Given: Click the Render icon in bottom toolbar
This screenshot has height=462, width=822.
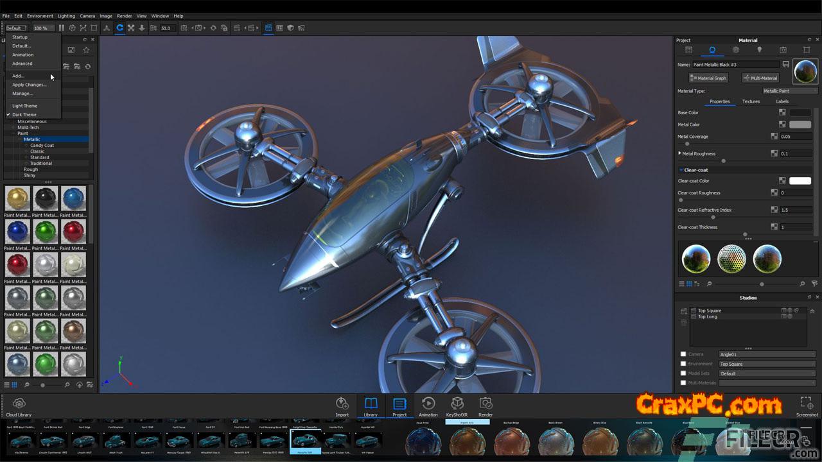Looking at the screenshot, I should pos(485,404).
